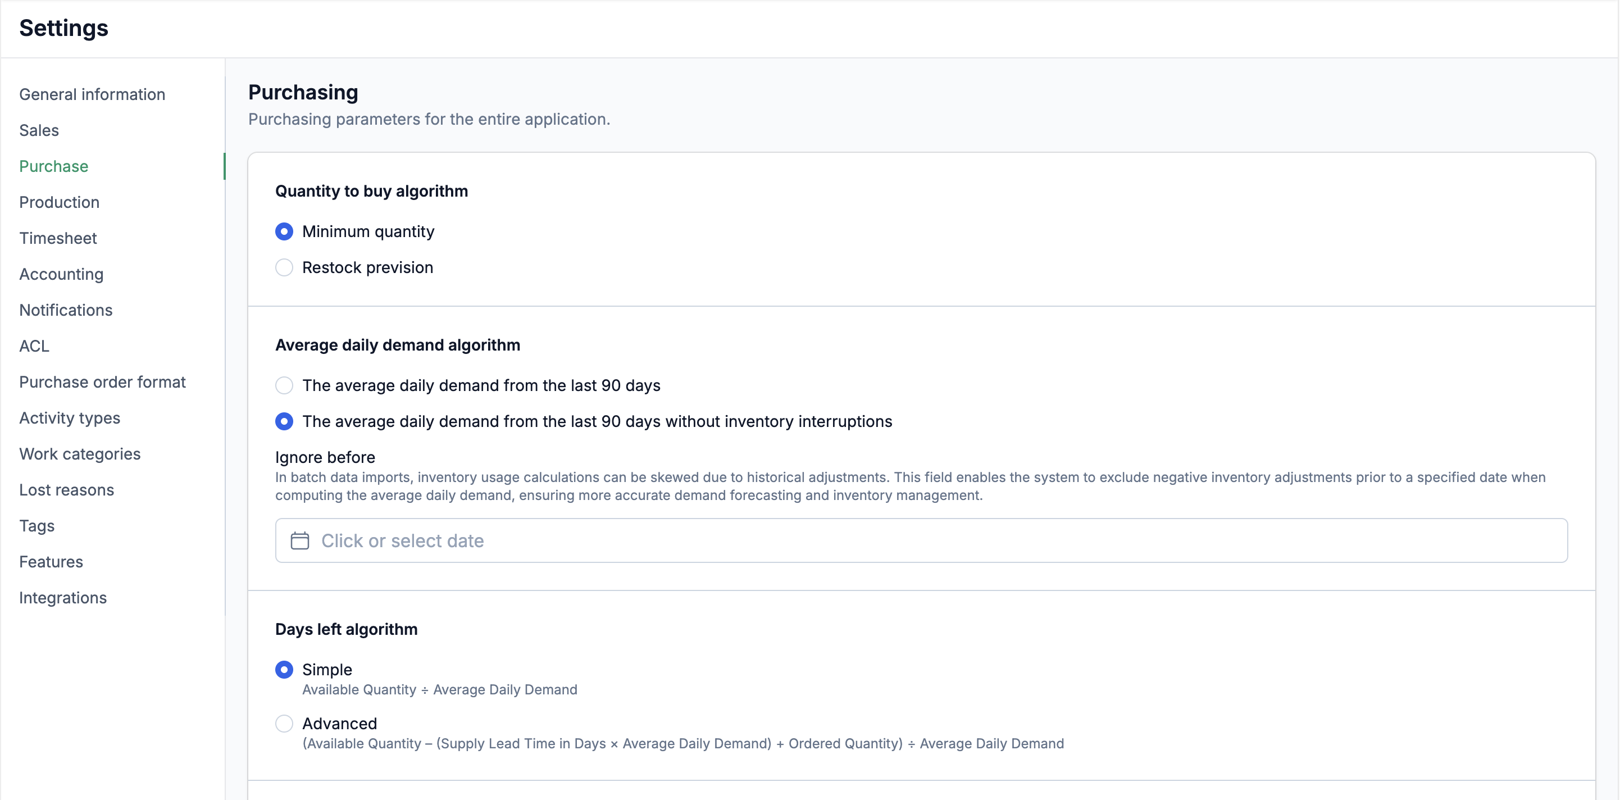The width and height of the screenshot is (1620, 800).
Task: Click the batch data imports help text
Action: (x=910, y=486)
